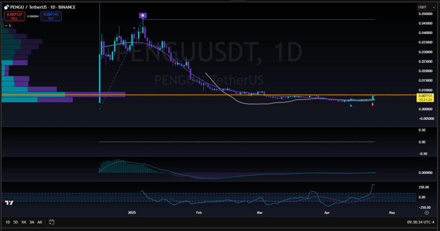440x231 pixels.
Task: Select the 1M date range
Action: pos(24,222)
